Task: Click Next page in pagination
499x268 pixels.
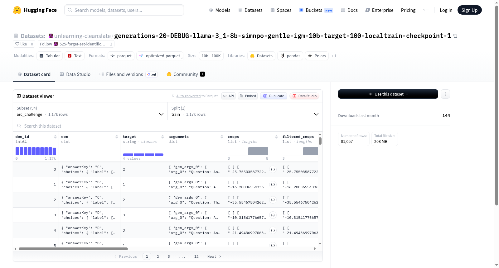Action: [214, 256]
